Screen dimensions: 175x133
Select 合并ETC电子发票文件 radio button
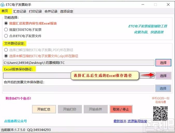(x=6, y=36)
